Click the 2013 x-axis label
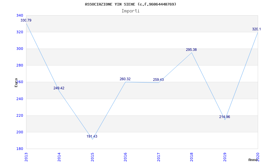Screen dimensions: 261x163 click(x=26, y=157)
